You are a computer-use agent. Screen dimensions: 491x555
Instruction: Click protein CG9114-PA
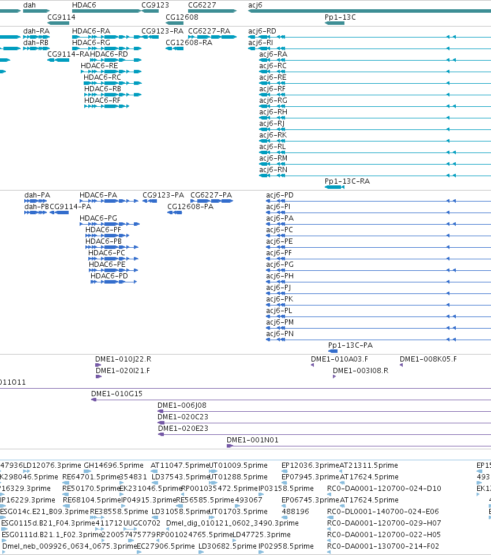coord(70,207)
